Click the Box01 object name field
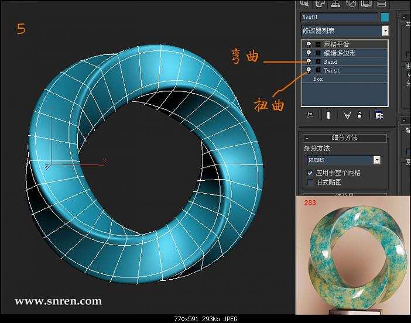411x323 pixels. coord(339,18)
